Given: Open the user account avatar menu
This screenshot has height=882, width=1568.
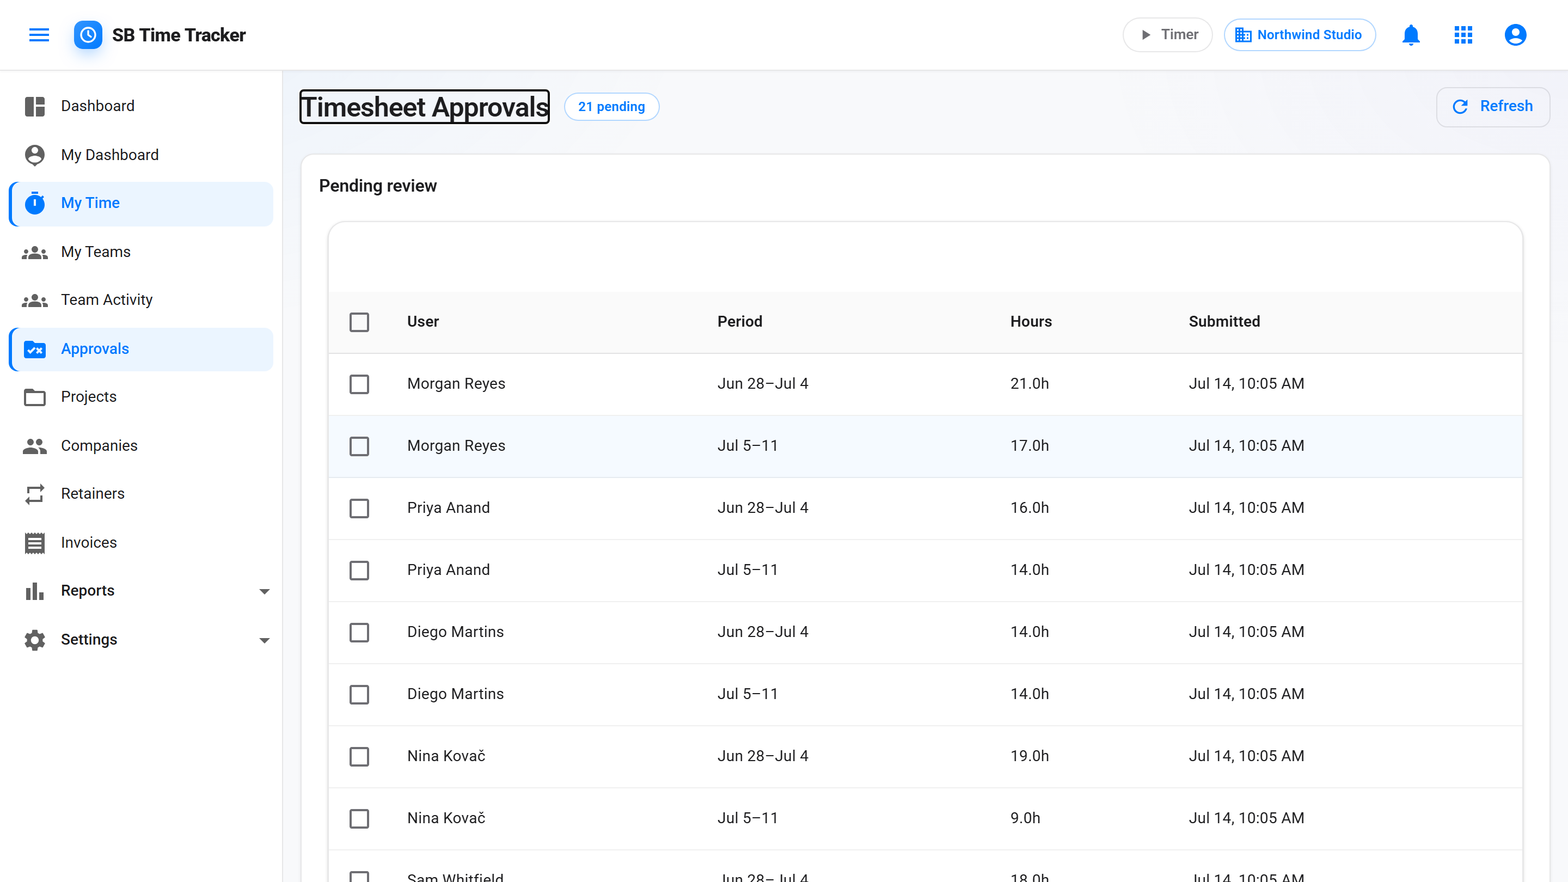Looking at the screenshot, I should (1515, 35).
